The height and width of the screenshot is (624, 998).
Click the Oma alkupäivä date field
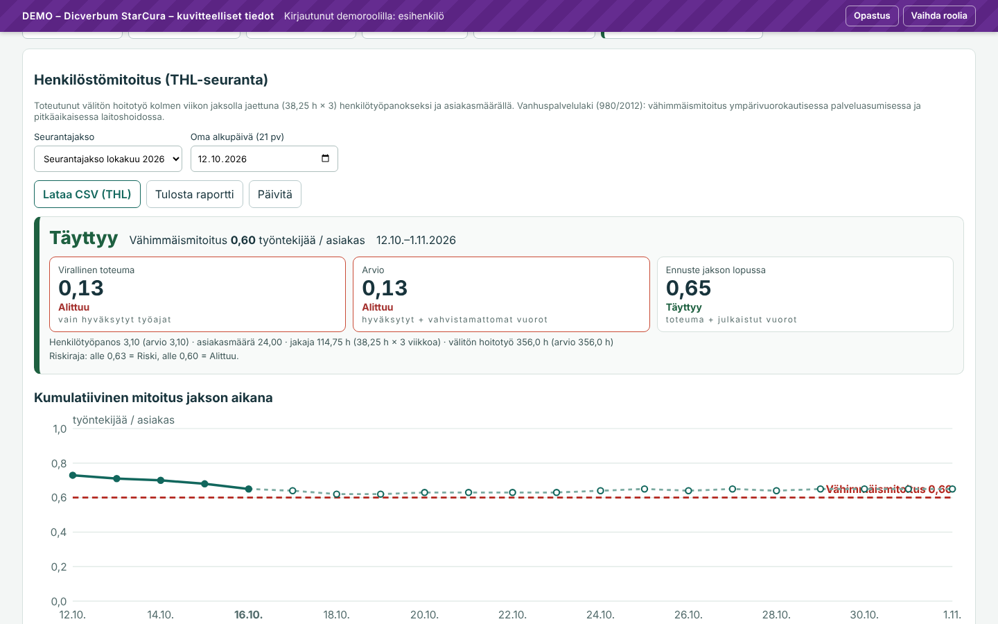click(x=264, y=159)
